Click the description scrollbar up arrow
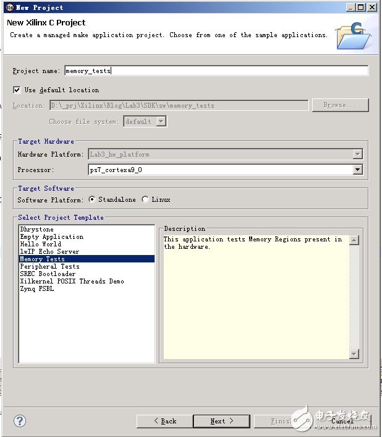 [354, 240]
